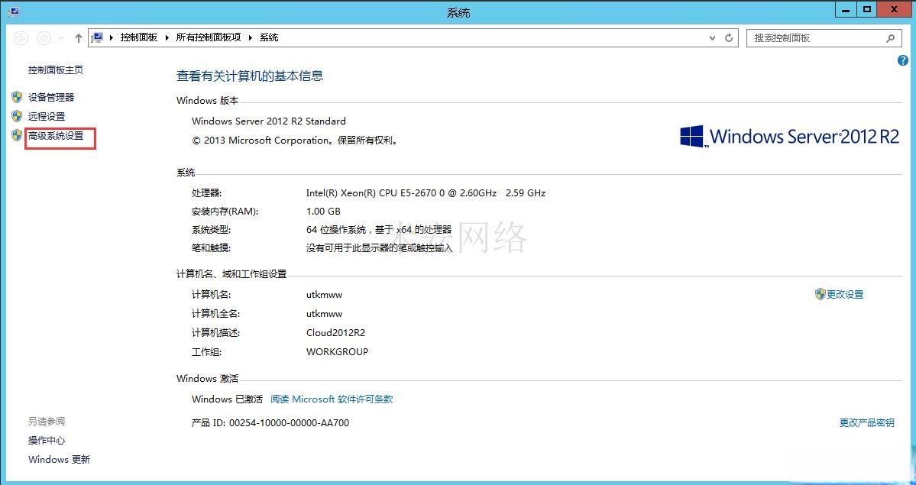The height and width of the screenshot is (485, 916).
Task: Click the magnifier icon in search box
Action: click(890, 37)
